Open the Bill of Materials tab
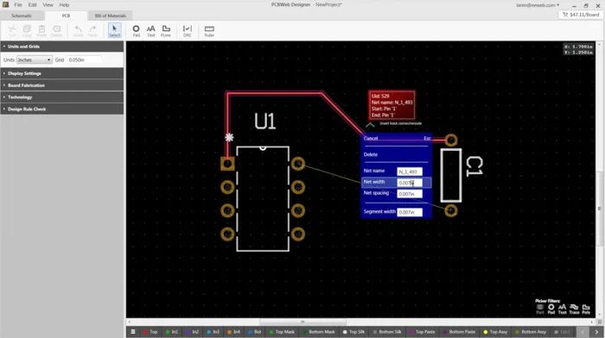 click(x=110, y=16)
